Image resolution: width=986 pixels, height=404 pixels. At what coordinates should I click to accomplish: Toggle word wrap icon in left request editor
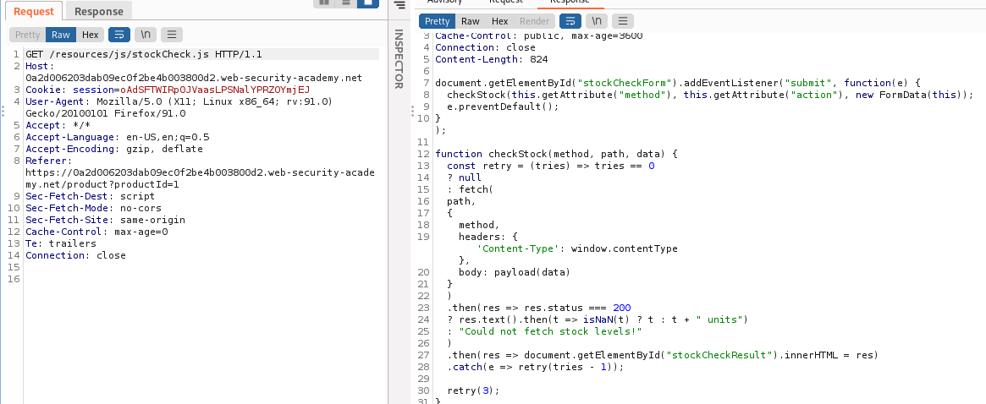tap(119, 35)
